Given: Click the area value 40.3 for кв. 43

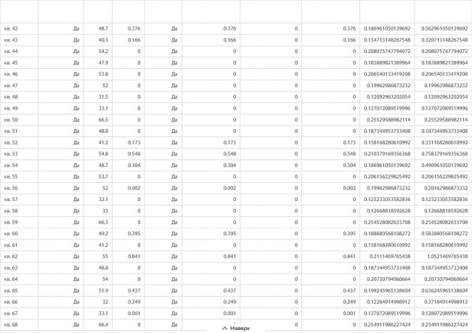Looking at the screenshot, I should coord(103,40).
